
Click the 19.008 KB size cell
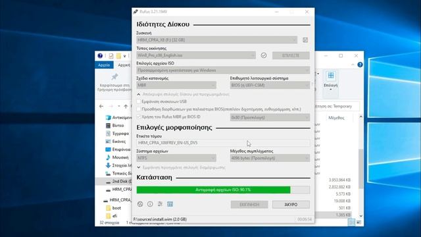click(342, 201)
